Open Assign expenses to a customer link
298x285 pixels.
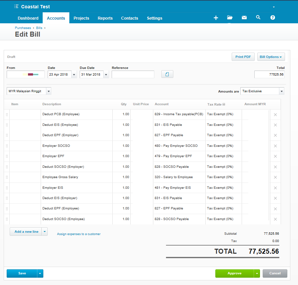(79, 234)
